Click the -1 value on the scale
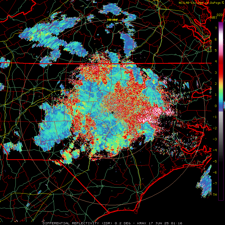Viewport: 225px width, 225px height. click(215, 117)
